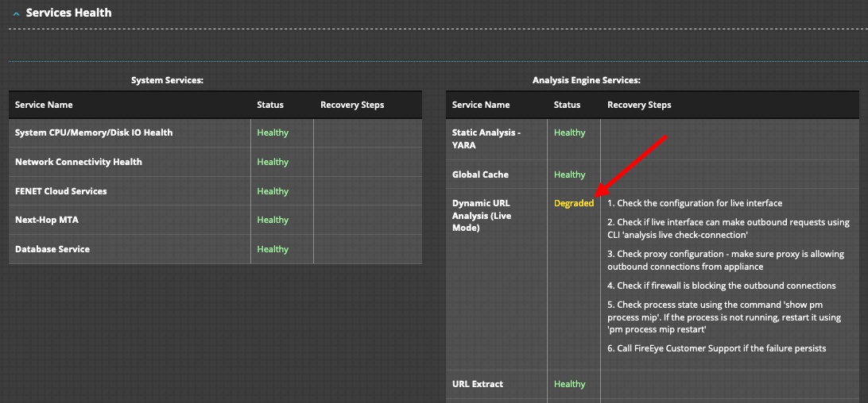
Task: Click Healthy status for System CPU/Memory/Disk IO
Action: [273, 132]
